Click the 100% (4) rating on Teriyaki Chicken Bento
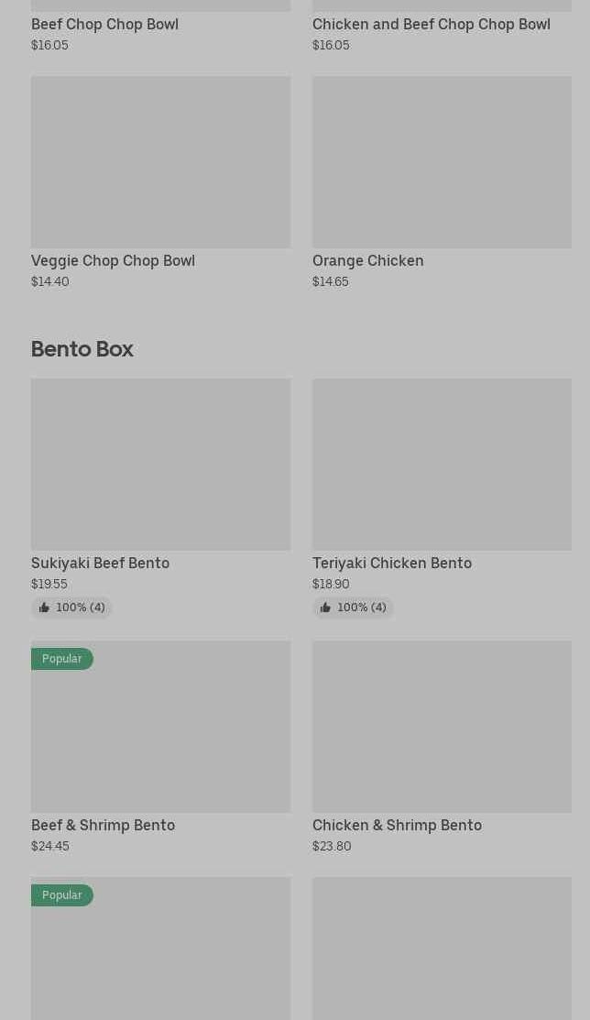Screen dimensions: 590x1020 pos(361,608)
